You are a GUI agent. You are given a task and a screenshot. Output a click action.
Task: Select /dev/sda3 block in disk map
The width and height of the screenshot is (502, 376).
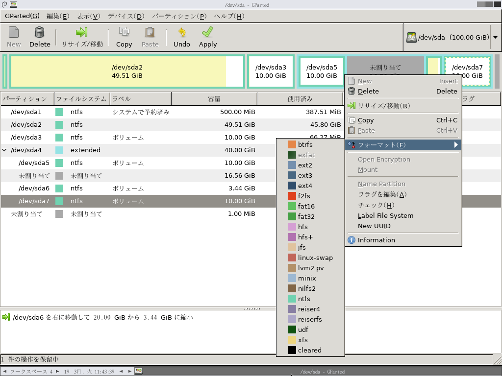tap(271, 71)
